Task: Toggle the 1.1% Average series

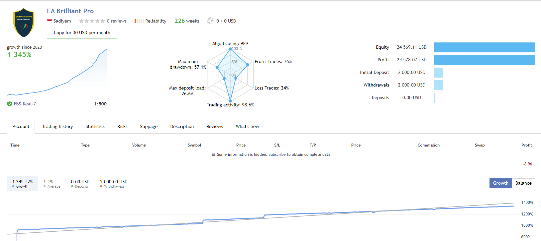Action: click(52, 184)
